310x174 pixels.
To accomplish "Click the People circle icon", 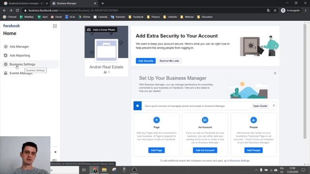I will coord(253,120).
